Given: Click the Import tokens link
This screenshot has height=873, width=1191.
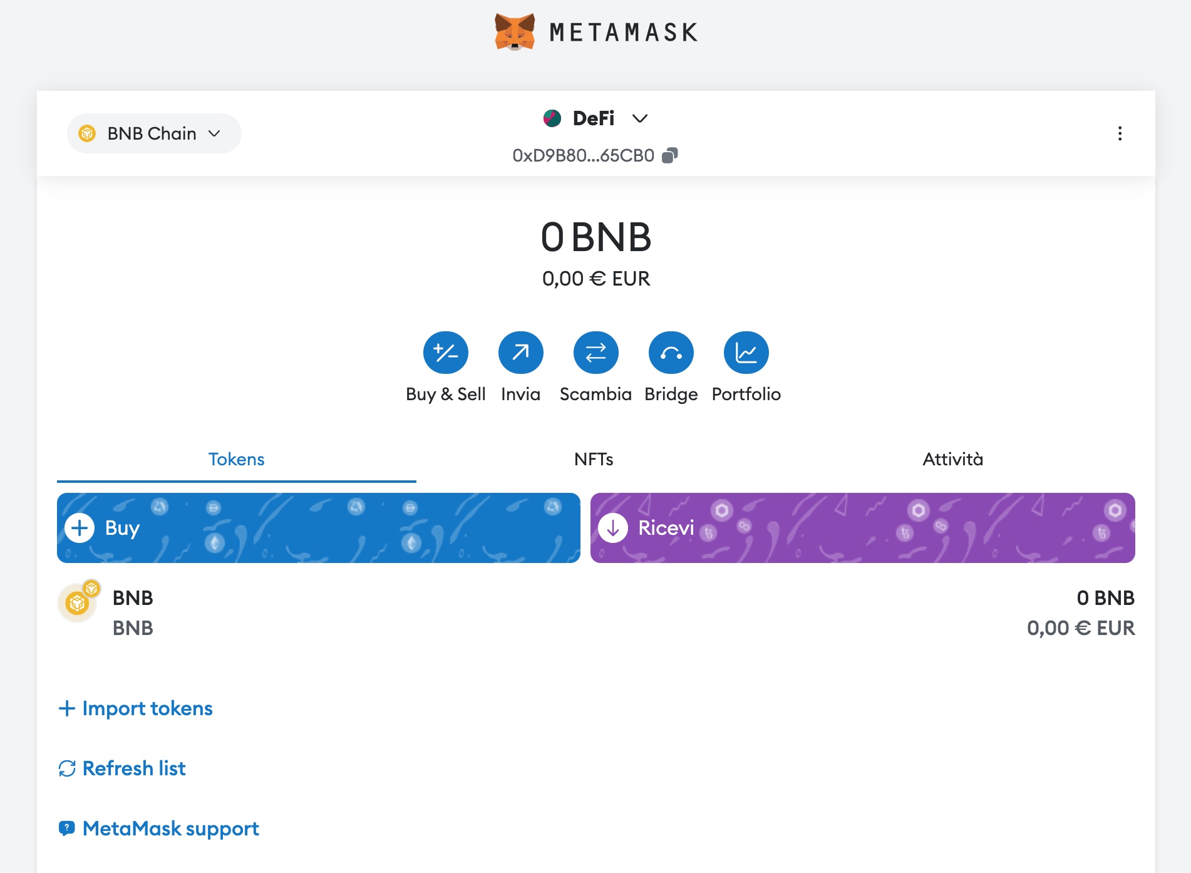Looking at the screenshot, I should point(147,708).
